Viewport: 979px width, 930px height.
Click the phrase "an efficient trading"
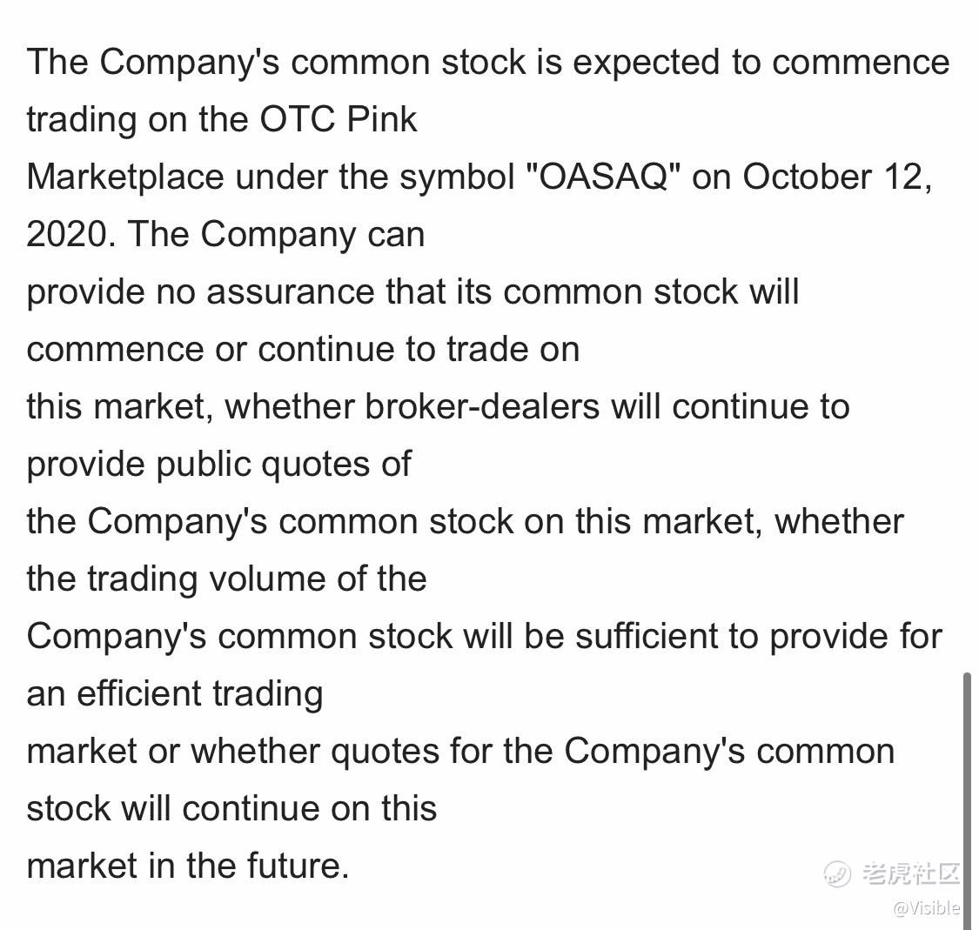(174, 693)
